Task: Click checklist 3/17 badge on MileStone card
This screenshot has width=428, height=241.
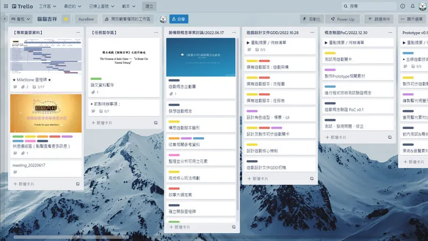Action: tap(39, 87)
